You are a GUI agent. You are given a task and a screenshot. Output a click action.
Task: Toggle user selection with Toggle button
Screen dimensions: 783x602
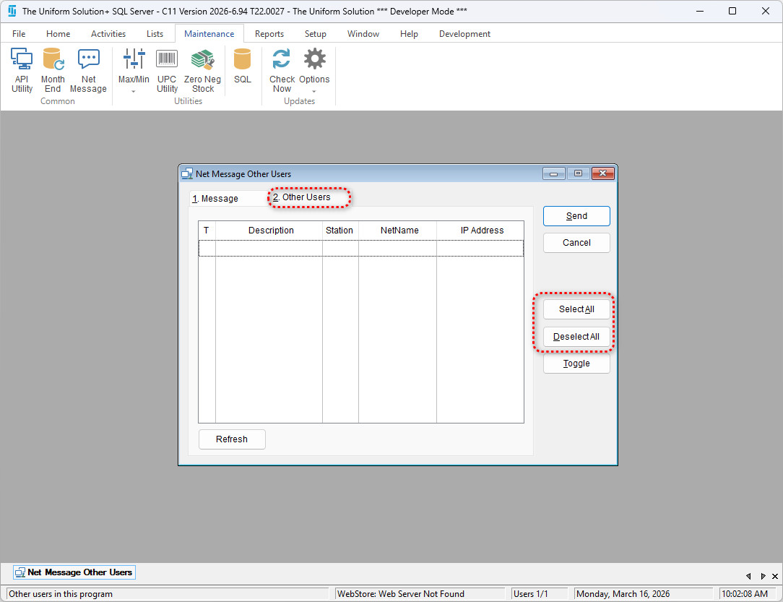(576, 364)
